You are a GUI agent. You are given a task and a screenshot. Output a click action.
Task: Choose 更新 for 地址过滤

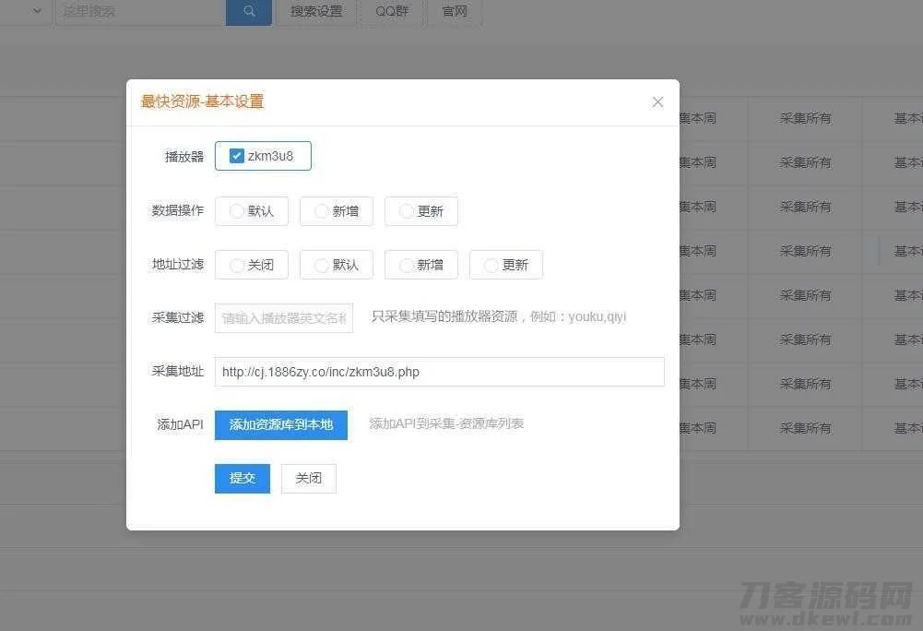505,265
